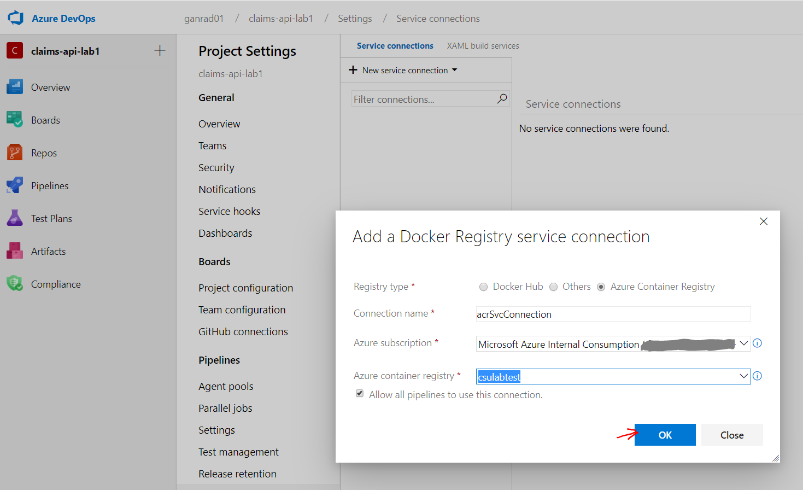Open Notifications in Project Settings
The image size is (803, 490).
click(x=227, y=189)
